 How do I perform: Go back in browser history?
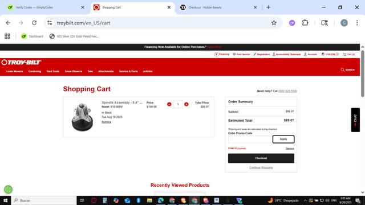[8, 23]
